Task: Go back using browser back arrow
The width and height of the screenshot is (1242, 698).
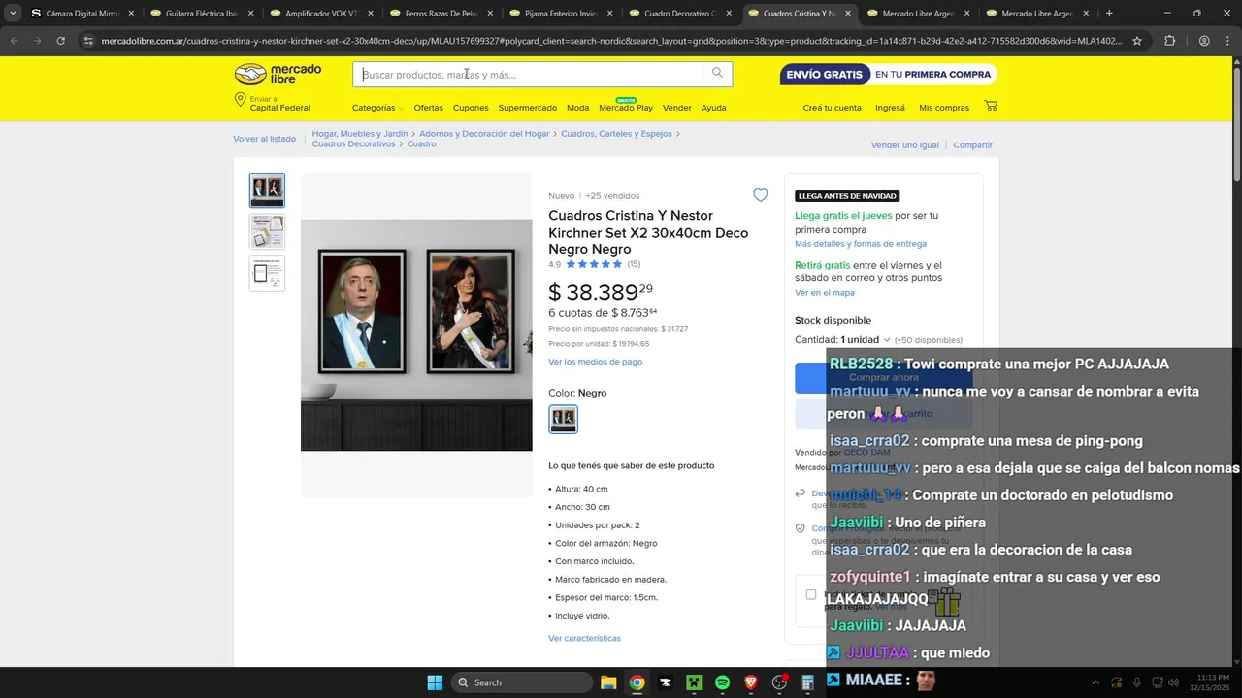Action: [14, 41]
